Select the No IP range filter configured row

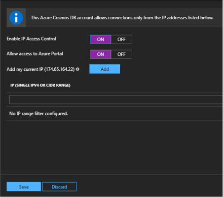click(x=114, y=113)
